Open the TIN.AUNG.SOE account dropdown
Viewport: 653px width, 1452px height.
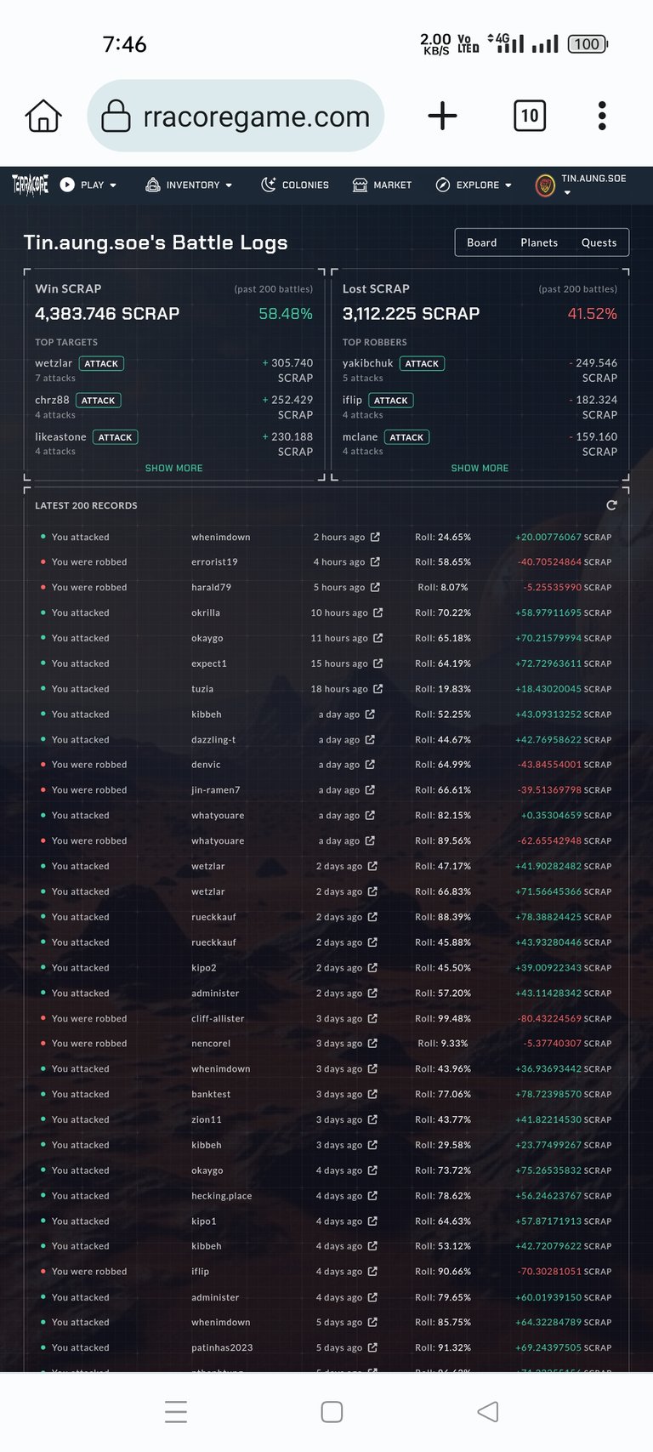click(x=581, y=185)
